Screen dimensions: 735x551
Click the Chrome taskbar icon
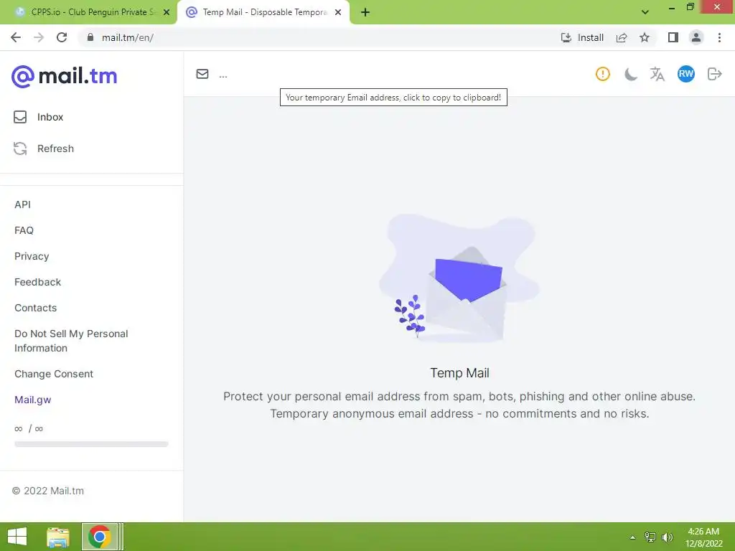(x=99, y=537)
